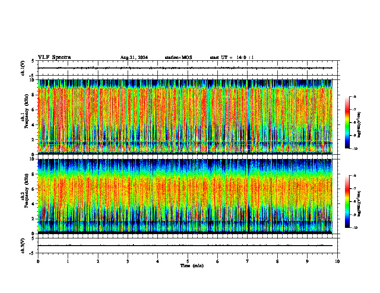This screenshot has width=380, height=293.
Task: Click time axis tick label "2"
Action: (98, 261)
